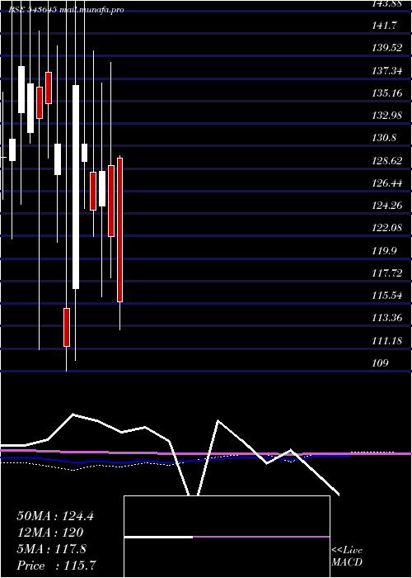
Task: Click the 122.08 price axis label
Action: point(387,228)
